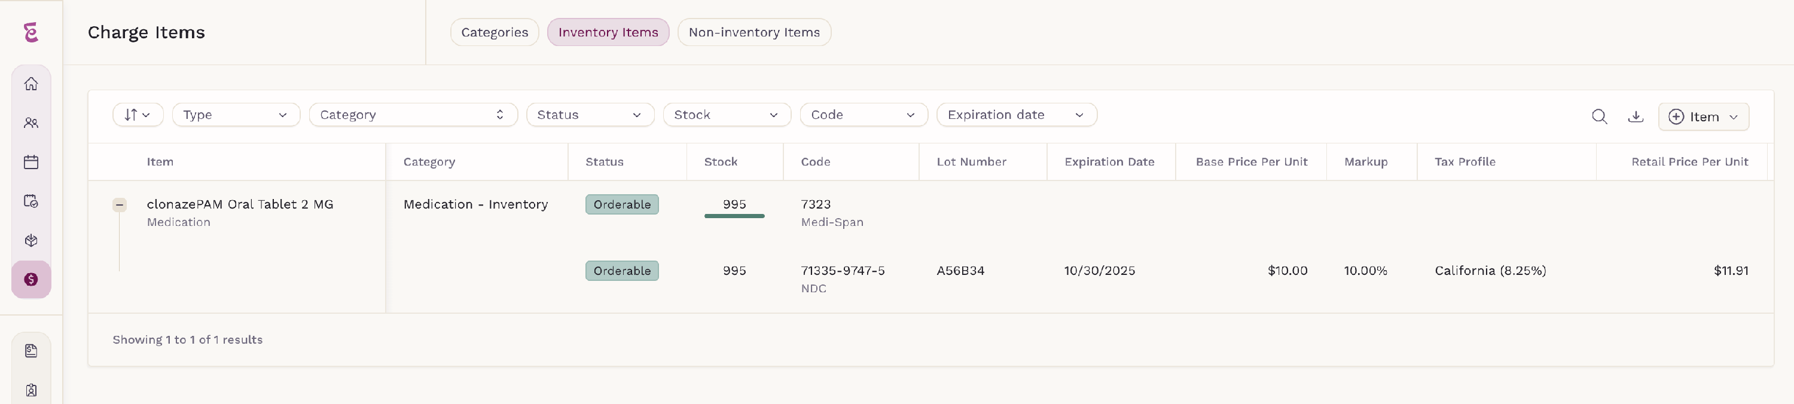This screenshot has height=404, width=1794.
Task: Open the Calendar sidebar icon
Action: point(30,163)
